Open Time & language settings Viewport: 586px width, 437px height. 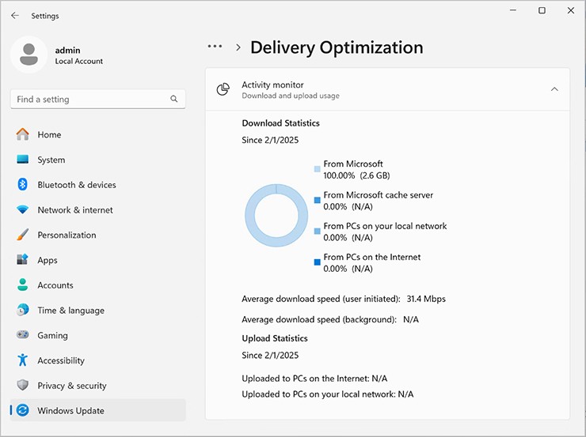[x=70, y=311]
